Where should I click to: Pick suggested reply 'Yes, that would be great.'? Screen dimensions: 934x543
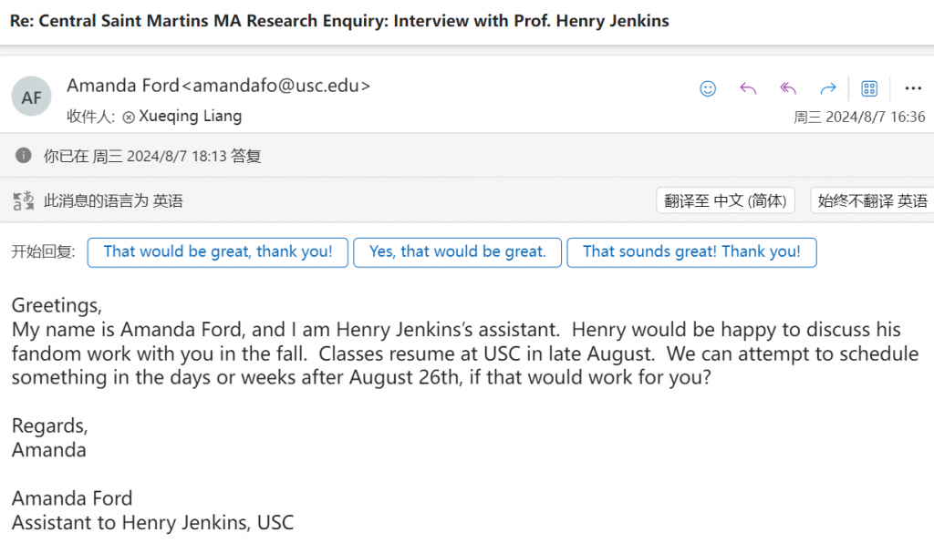pyautogui.click(x=457, y=252)
